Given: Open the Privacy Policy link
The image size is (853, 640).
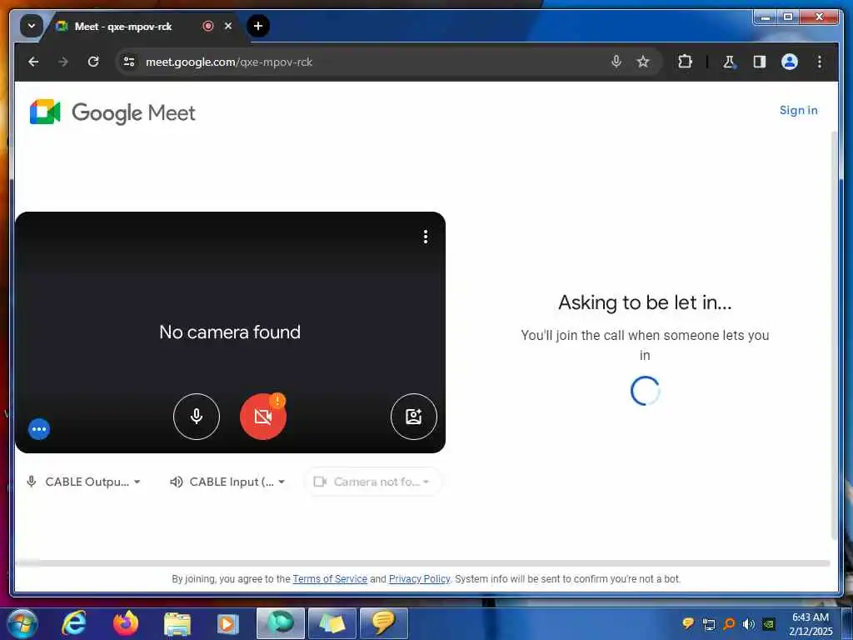Looking at the screenshot, I should [420, 579].
